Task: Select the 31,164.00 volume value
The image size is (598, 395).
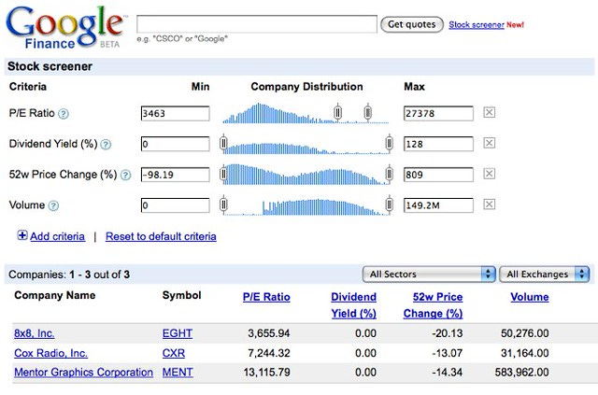Action: 525,353
